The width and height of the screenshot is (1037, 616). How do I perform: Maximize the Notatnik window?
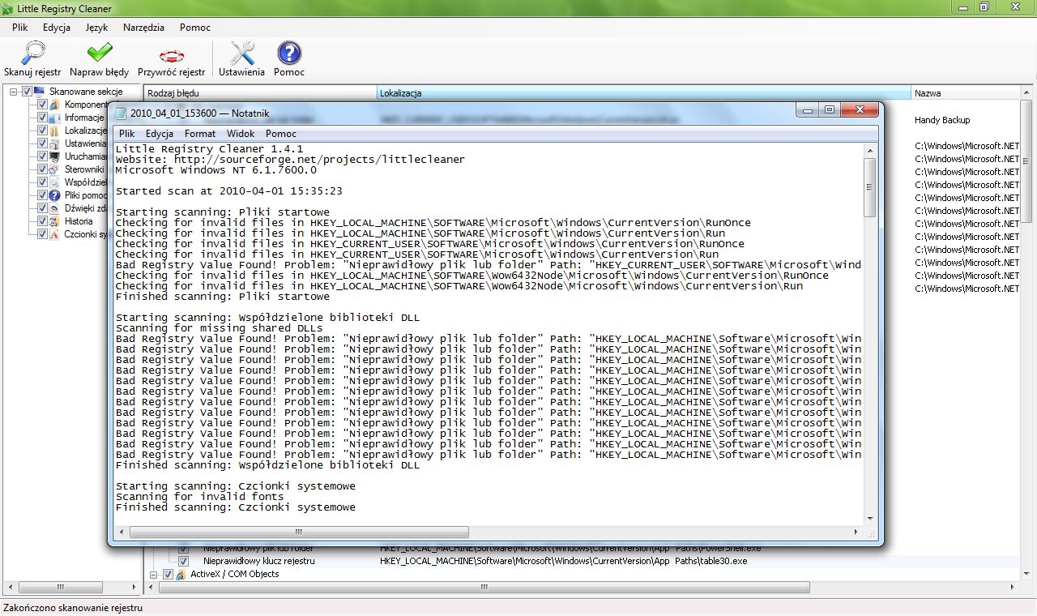[x=829, y=110]
